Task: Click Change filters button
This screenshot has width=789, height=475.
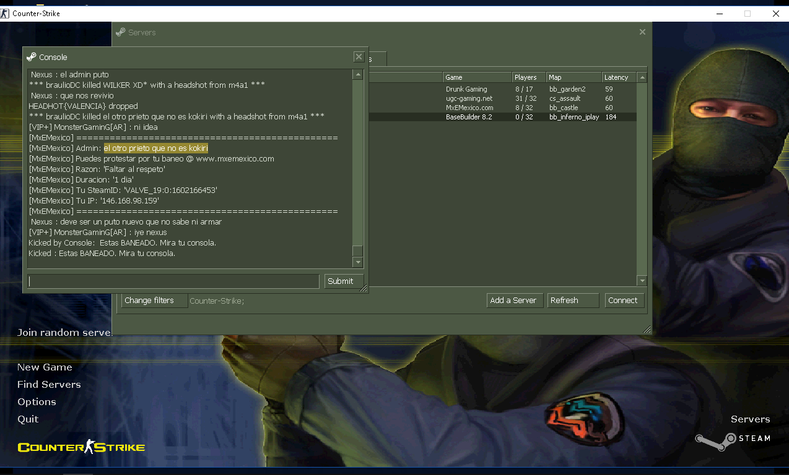Action: point(154,301)
